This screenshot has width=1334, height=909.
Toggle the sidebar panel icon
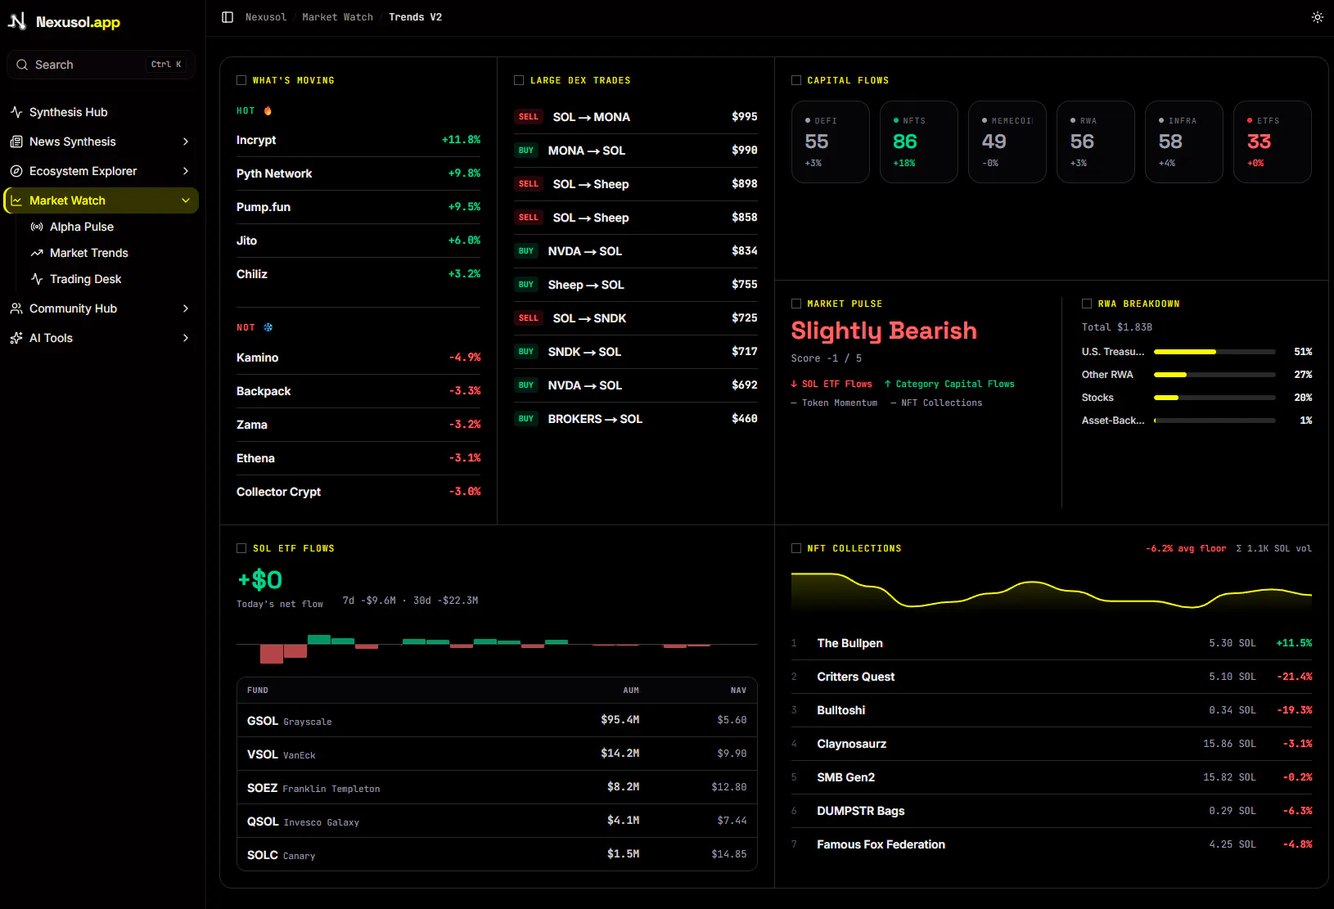click(228, 17)
